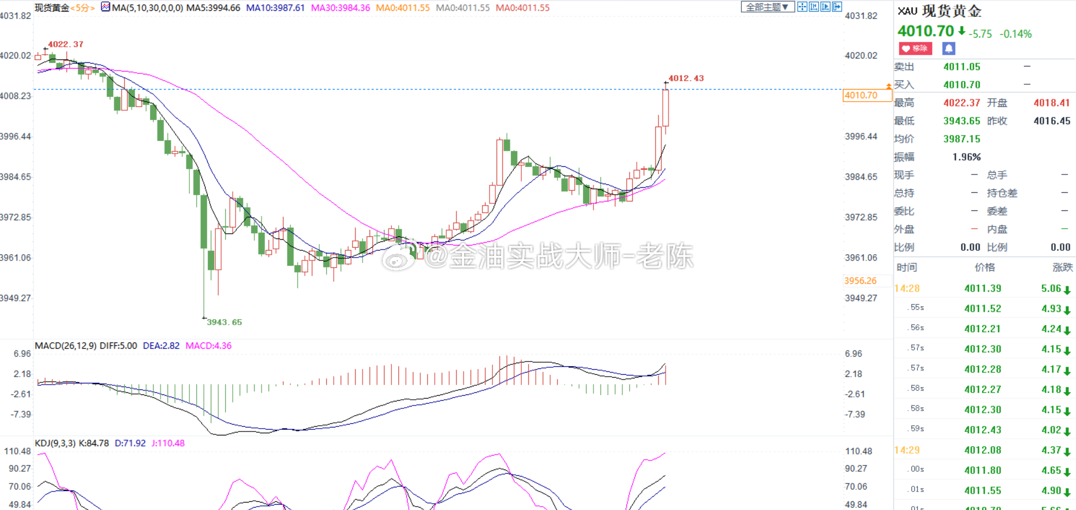1076x510 pixels.
Task: Click the blue price alert bell icon
Action: [948, 49]
